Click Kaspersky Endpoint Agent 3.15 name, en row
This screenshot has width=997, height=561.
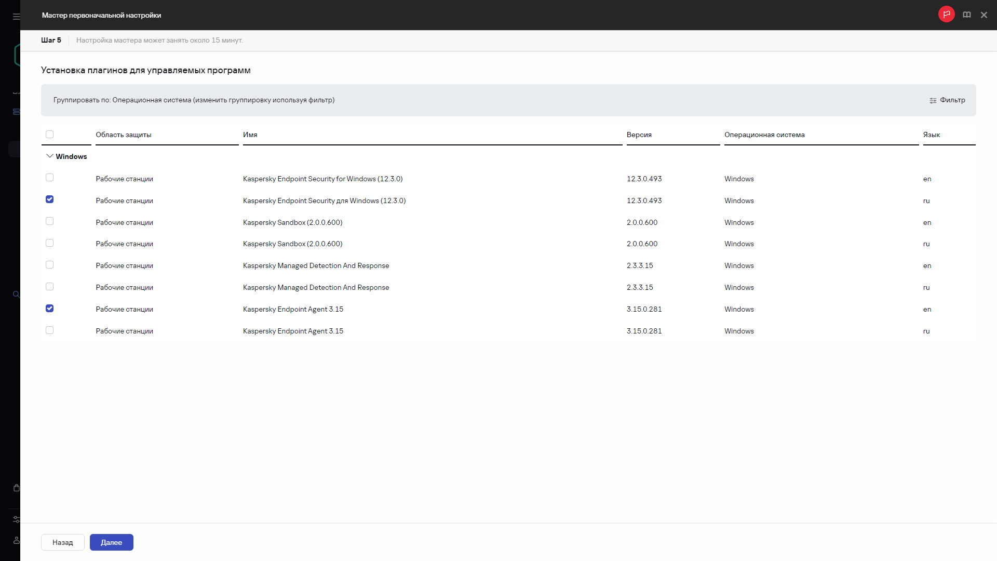(x=293, y=309)
